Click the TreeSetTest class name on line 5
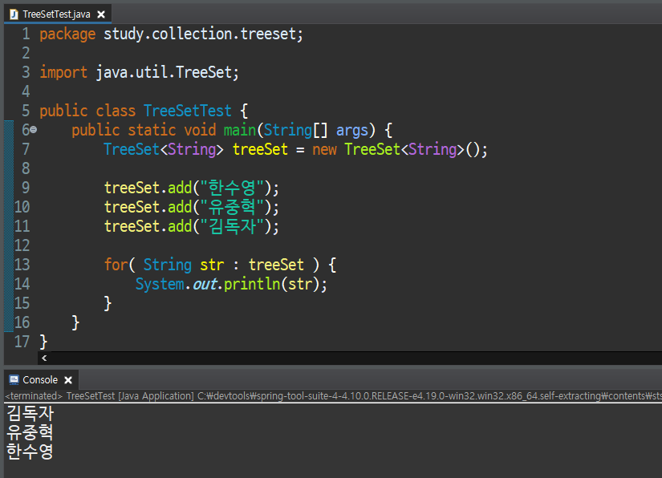 [188, 111]
